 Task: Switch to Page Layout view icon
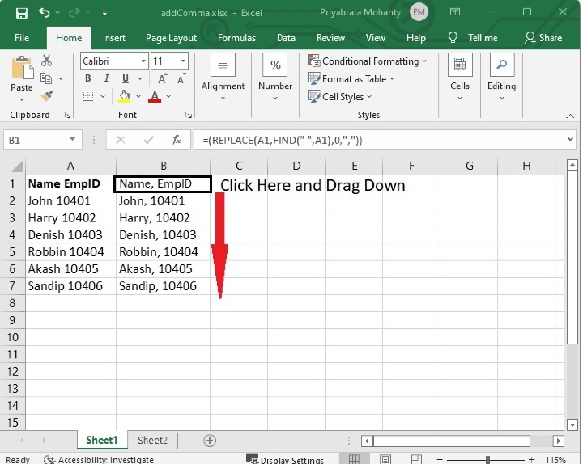point(386,459)
